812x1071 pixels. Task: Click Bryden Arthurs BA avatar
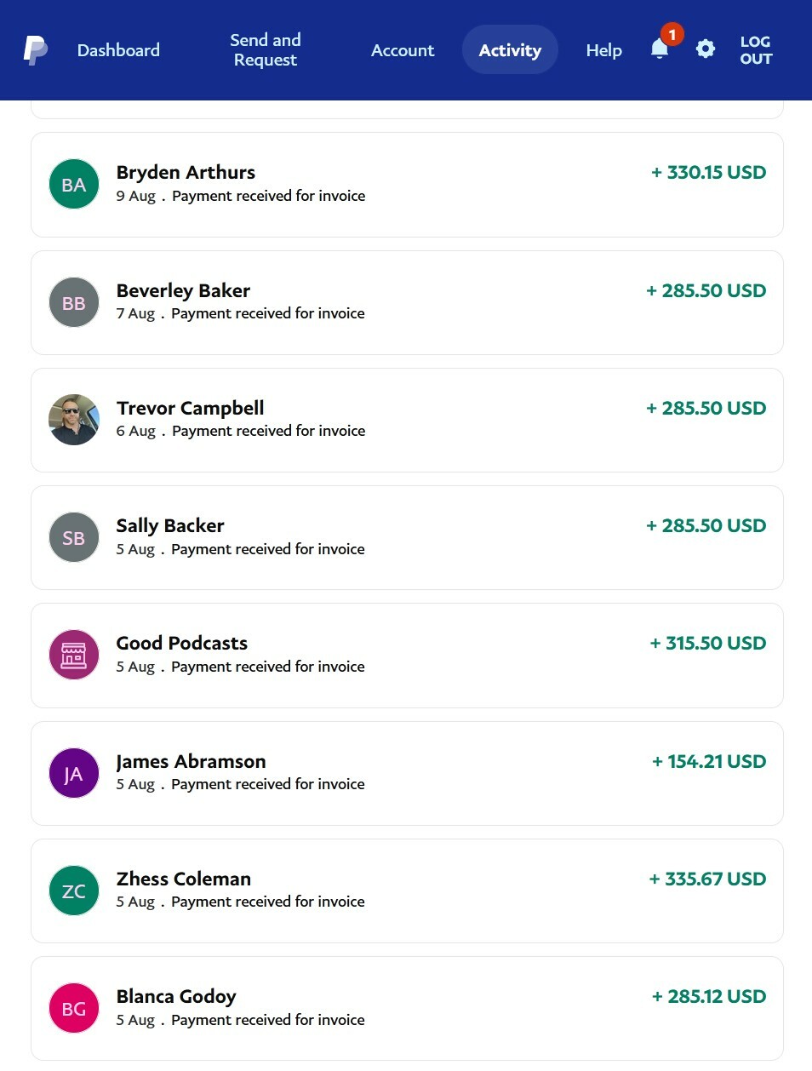coord(74,184)
